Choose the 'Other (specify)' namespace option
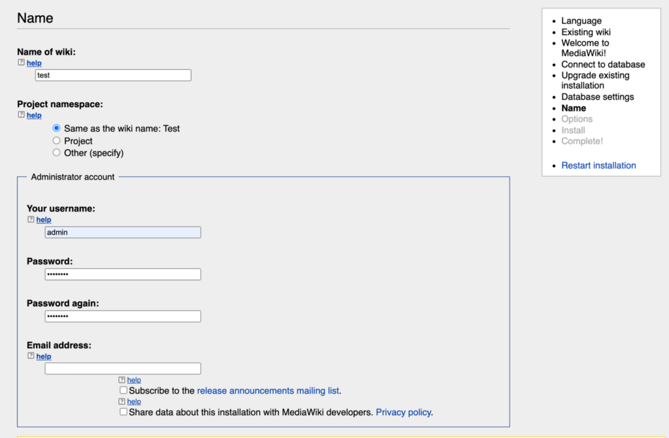 (x=56, y=152)
